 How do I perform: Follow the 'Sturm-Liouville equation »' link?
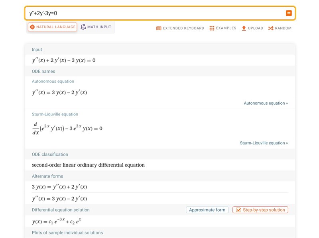point(264,143)
